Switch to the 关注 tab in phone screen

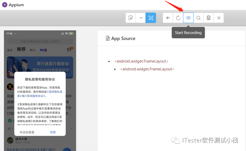(10, 50)
